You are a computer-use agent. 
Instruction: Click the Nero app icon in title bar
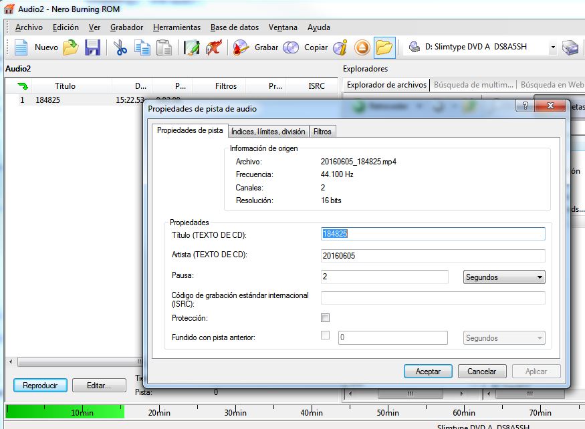click(9, 9)
